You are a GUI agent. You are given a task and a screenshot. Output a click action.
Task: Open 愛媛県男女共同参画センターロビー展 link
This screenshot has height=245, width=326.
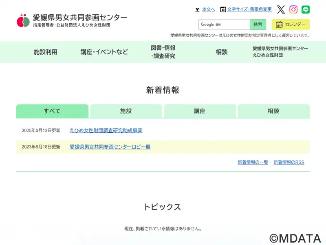pos(110,147)
